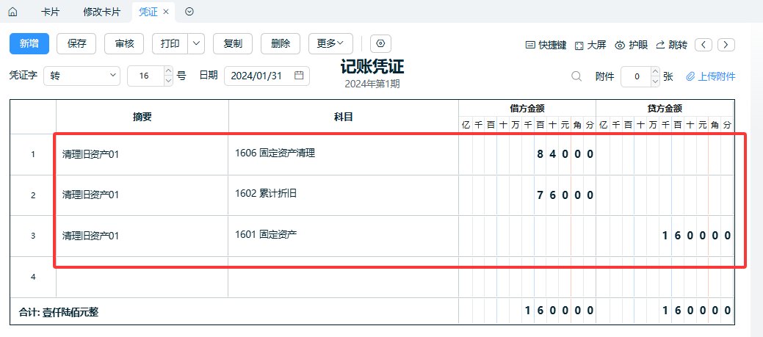Click the 新增 button
The image size is (763, 337).
(x=29, y=43)
